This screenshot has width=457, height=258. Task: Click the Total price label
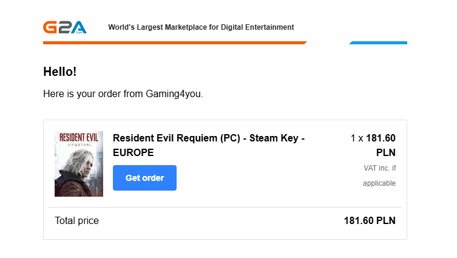click(x=76, y=221)
